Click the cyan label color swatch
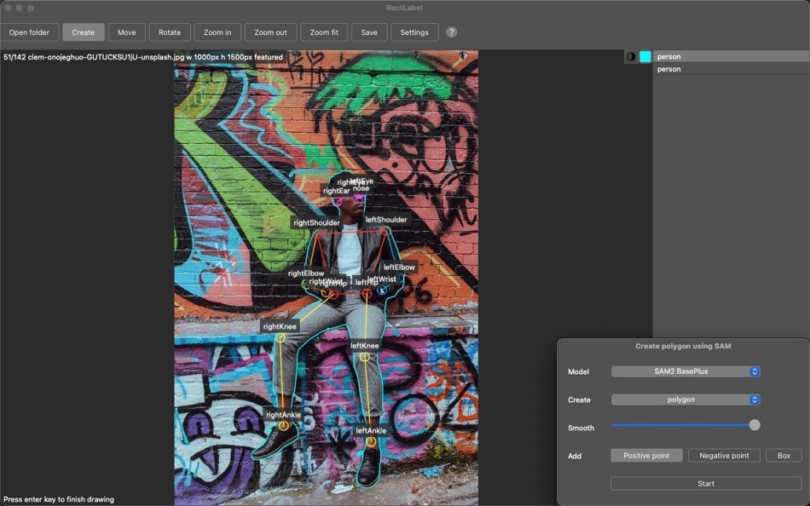This screenshot has height=506, width=810. point(645,56)
